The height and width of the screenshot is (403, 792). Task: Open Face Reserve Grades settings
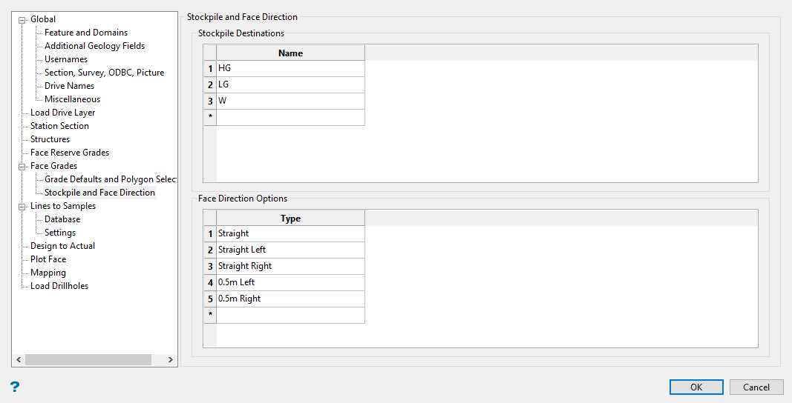69,153
